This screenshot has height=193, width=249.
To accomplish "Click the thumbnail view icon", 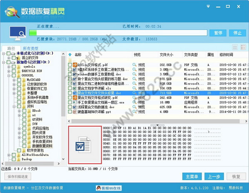I will pos(235,47).
